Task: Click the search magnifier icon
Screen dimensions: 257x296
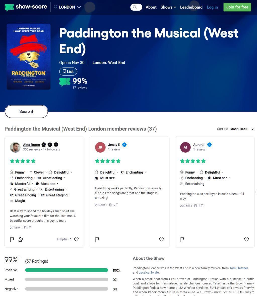Action: 135,7
